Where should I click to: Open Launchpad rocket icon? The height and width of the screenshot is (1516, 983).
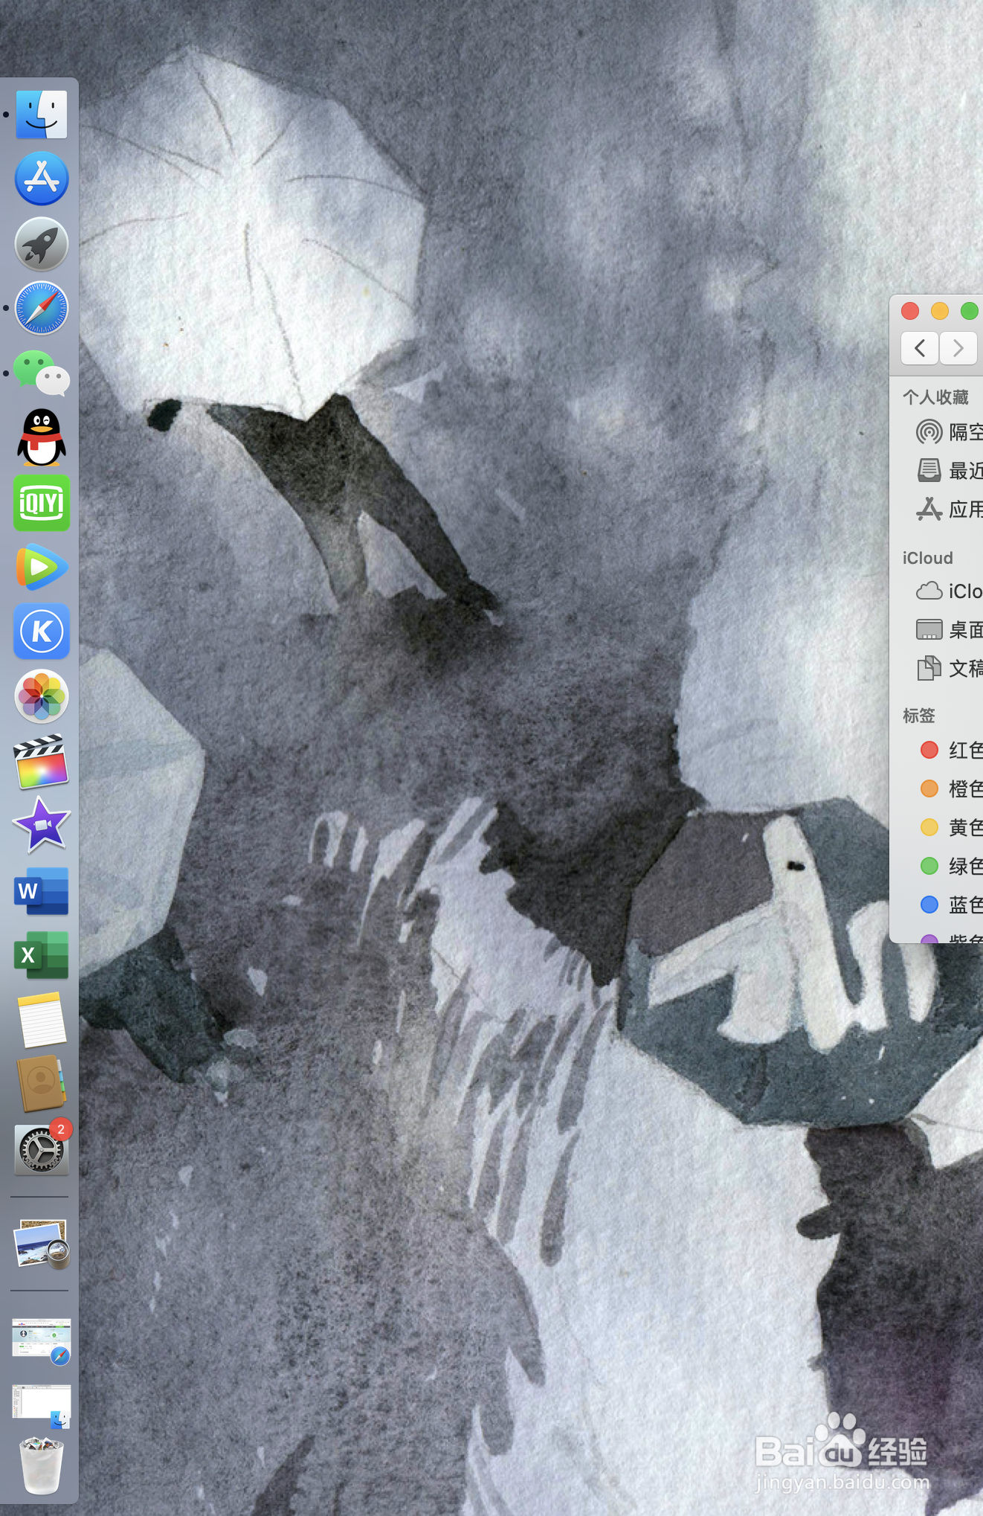42,243
